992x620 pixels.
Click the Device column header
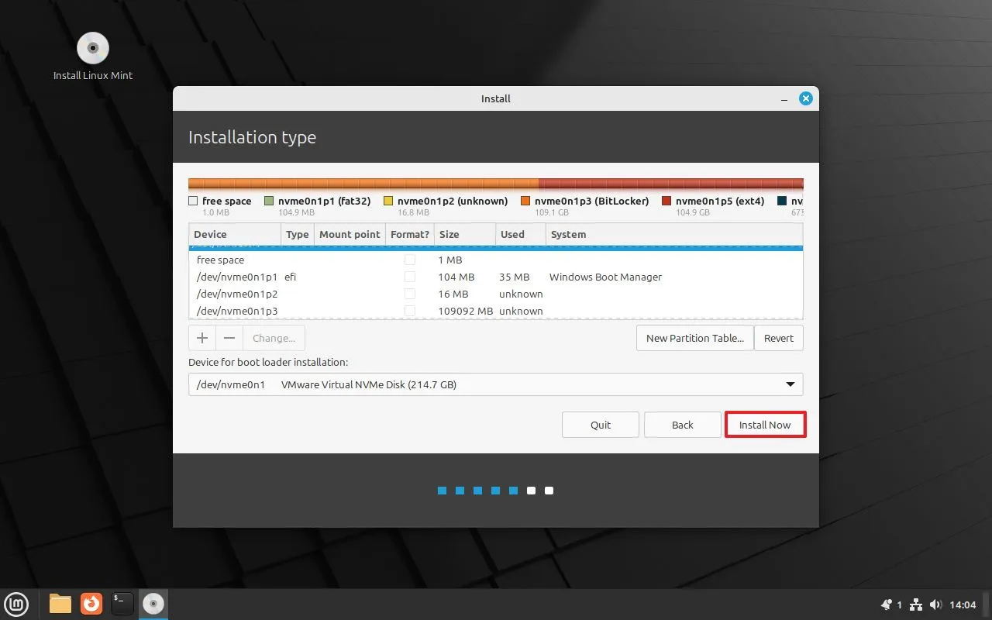(234, 234)
